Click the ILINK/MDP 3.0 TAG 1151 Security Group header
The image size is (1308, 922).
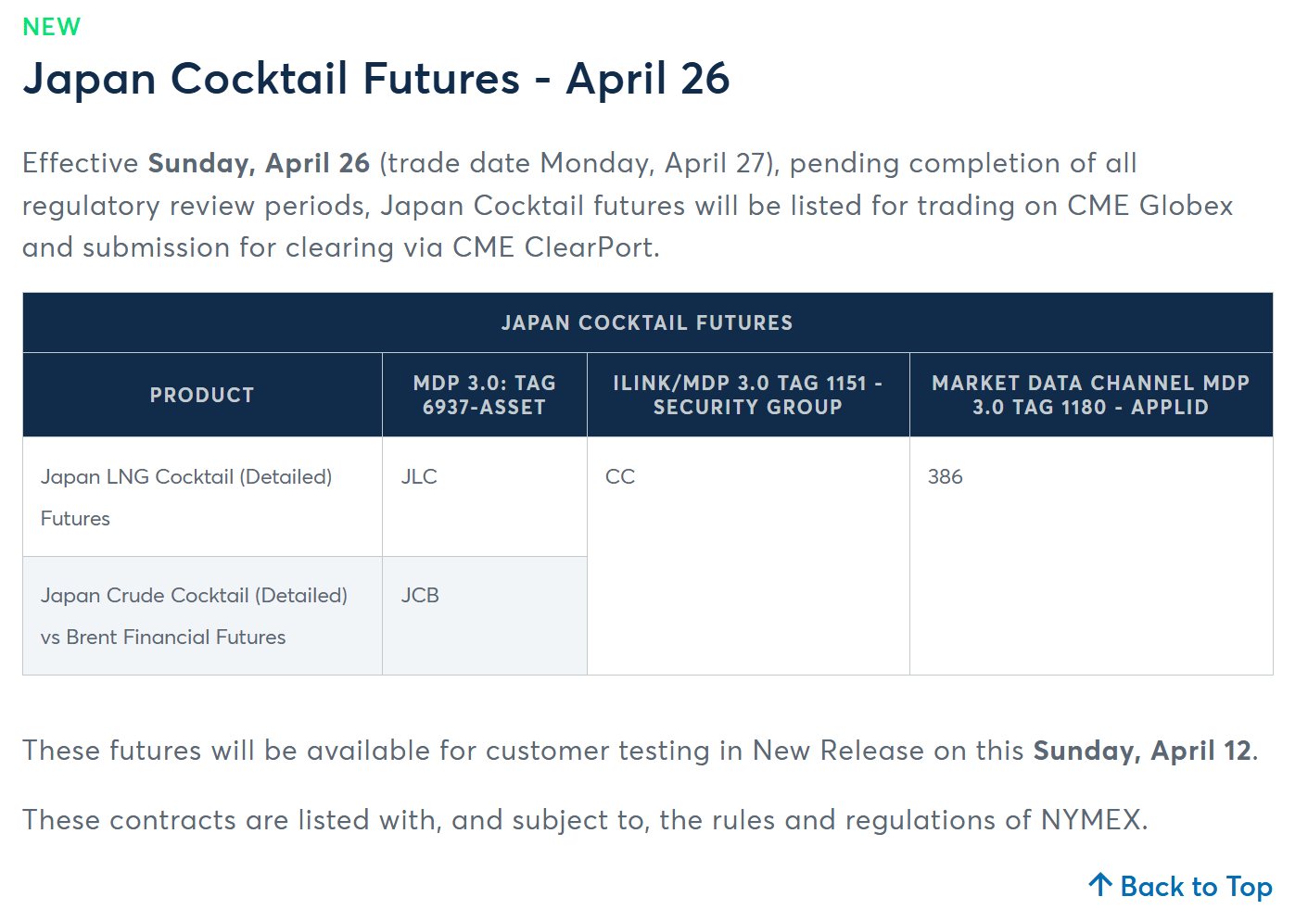747,395
